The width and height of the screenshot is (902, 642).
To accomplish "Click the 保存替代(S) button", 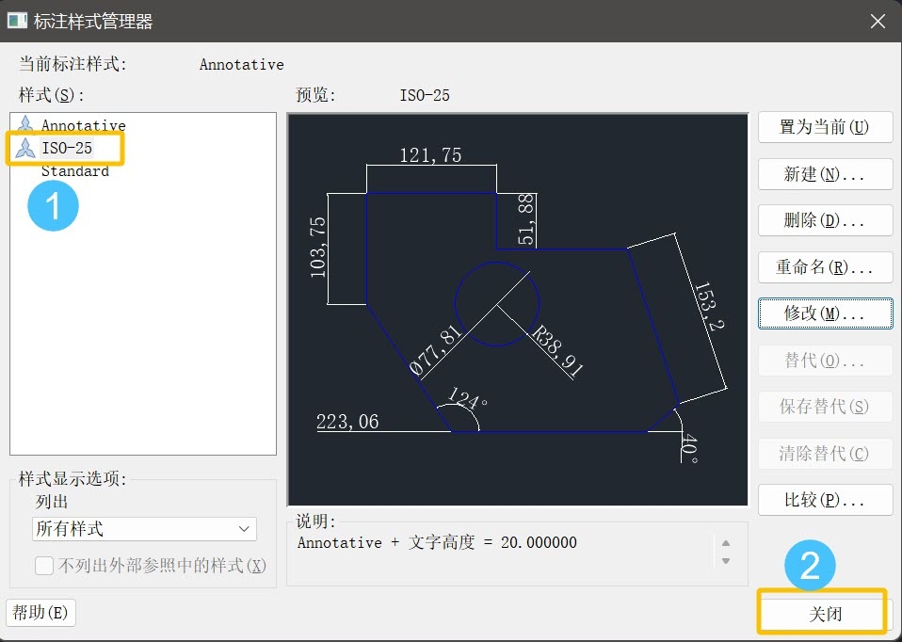I will 825,407.
